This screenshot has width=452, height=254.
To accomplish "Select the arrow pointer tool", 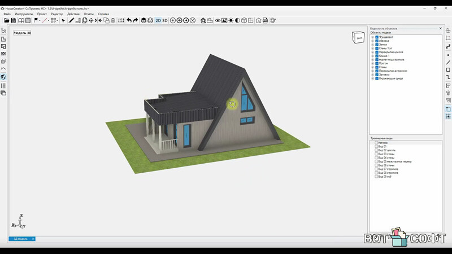I will click(63, 20).
